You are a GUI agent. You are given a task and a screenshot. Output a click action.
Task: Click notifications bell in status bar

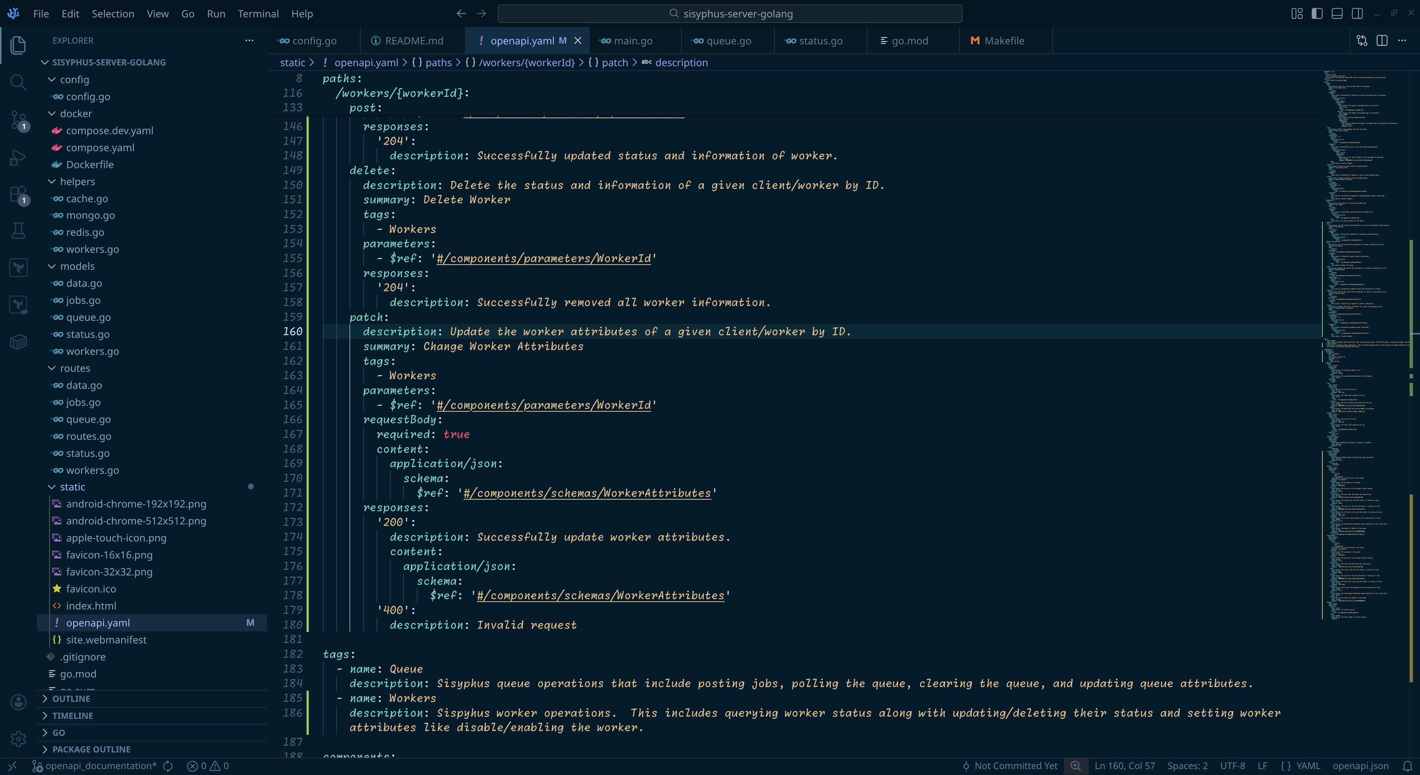(1407, 766)
